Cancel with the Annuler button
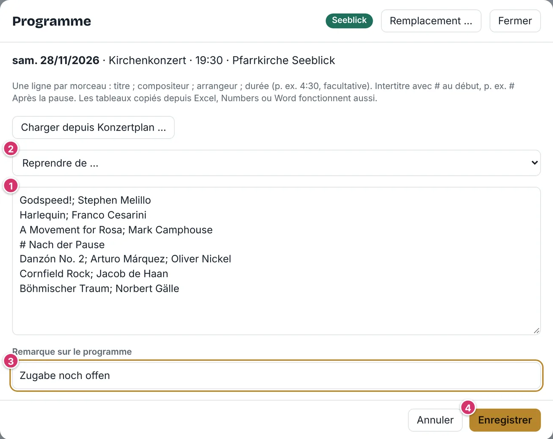 click(x=435, y=420)
